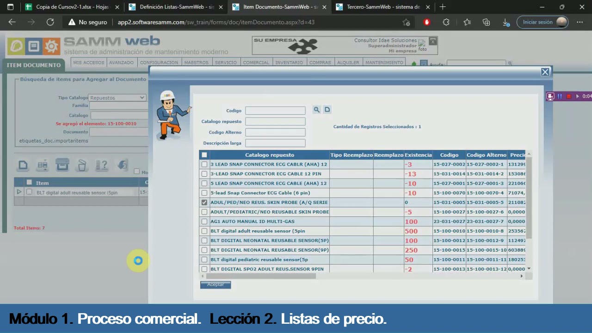The width and height of the screenshot is (592, 333).
Task: Click the browser refresh icon
Action: point(50,22)
